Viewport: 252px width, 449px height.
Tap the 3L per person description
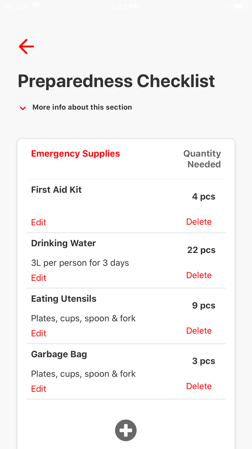click(x=80, y=263)
